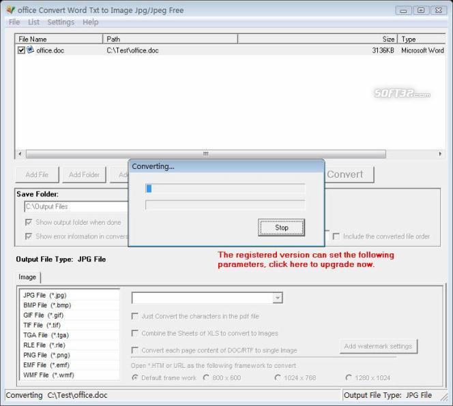Click the scroll left arrow of file list
453x406 pixels.
tap(20, 154)
